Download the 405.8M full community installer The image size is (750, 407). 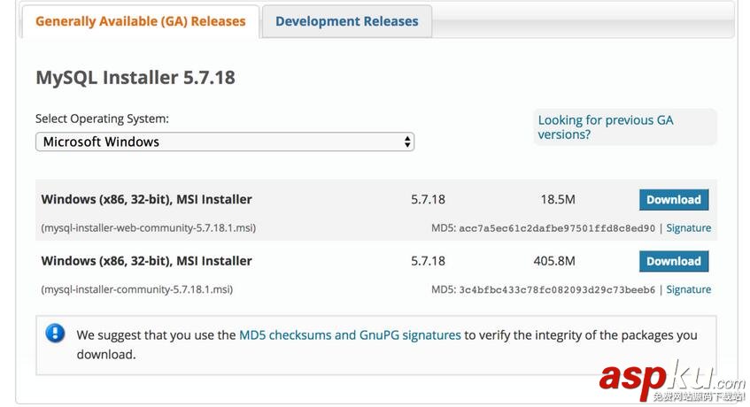pos(673,261)
